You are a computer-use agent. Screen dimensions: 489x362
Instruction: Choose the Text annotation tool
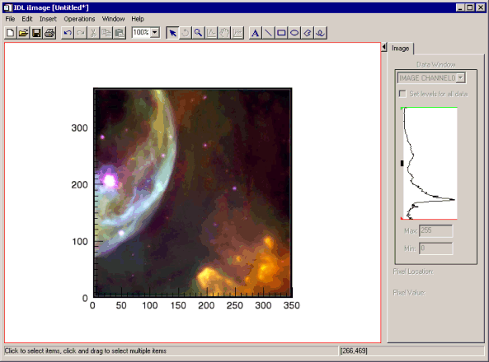click(x=255, y=33)
